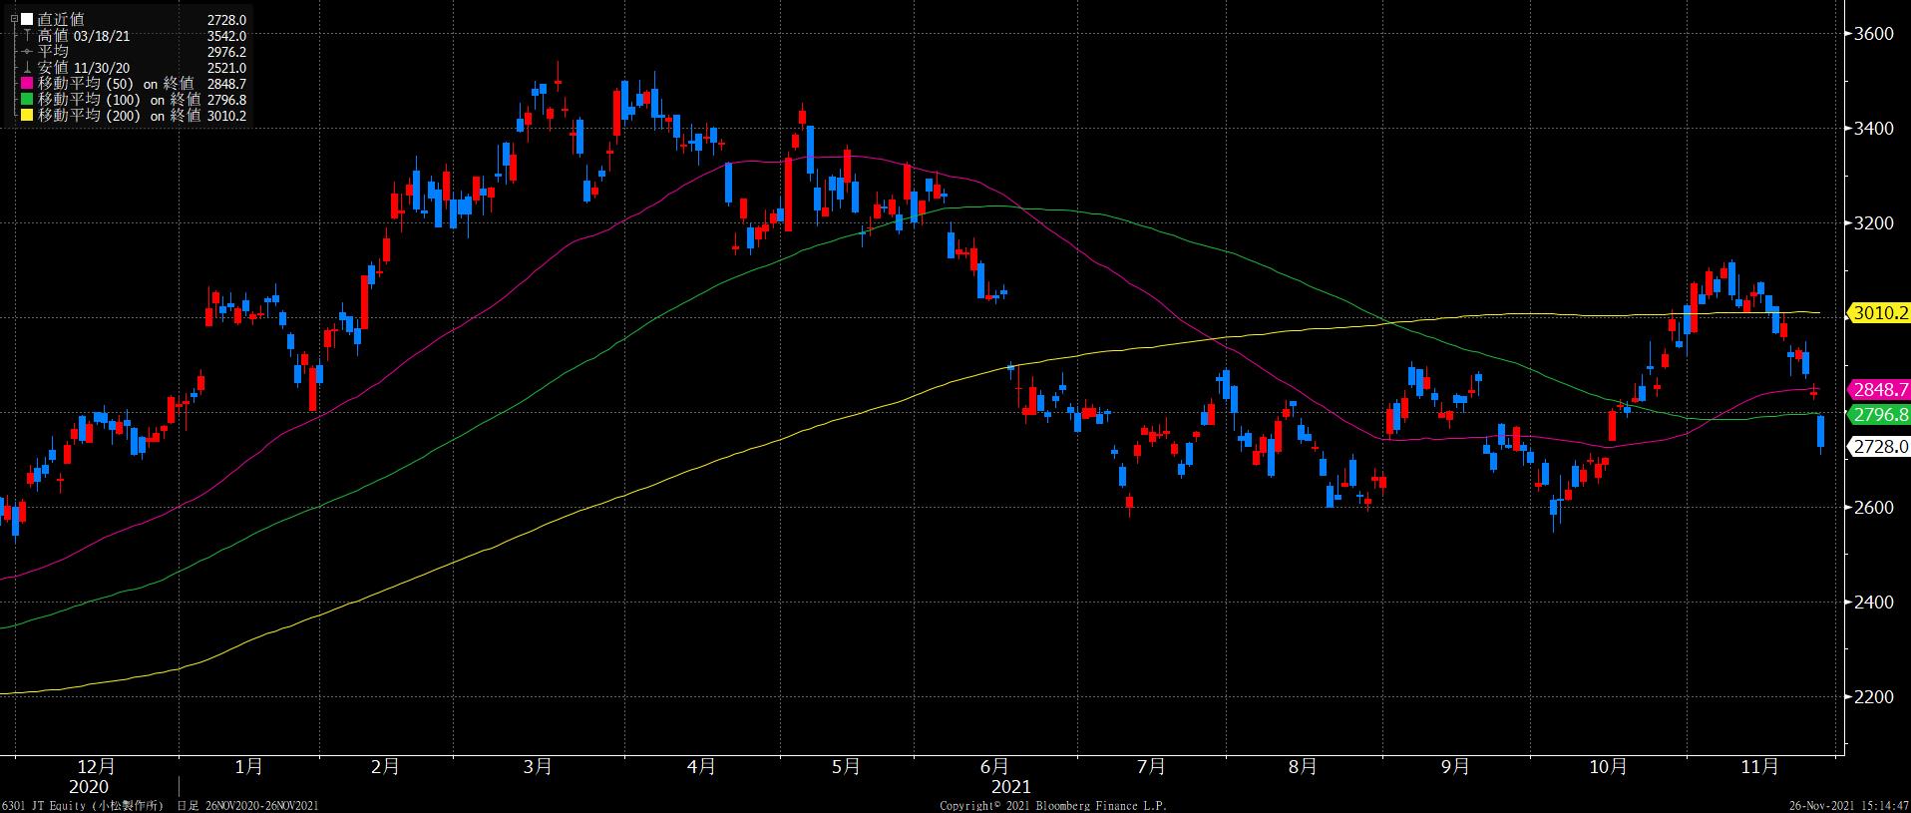
Task: Click the 7月 label on the time axis
Action: (x=1151, y=767)
